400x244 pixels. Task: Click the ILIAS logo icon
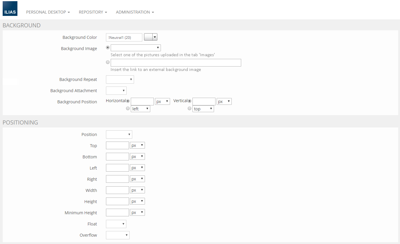click(x=10, y=9)
